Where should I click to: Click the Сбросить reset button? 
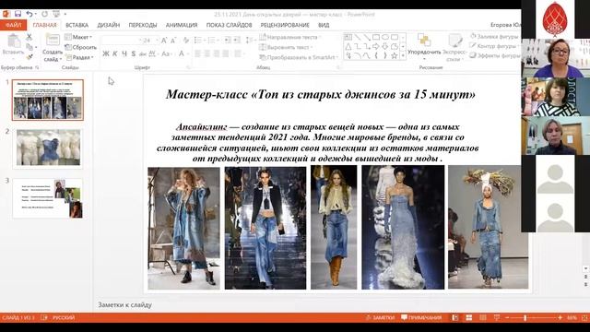pyautogui.click(x=81, y=47)
